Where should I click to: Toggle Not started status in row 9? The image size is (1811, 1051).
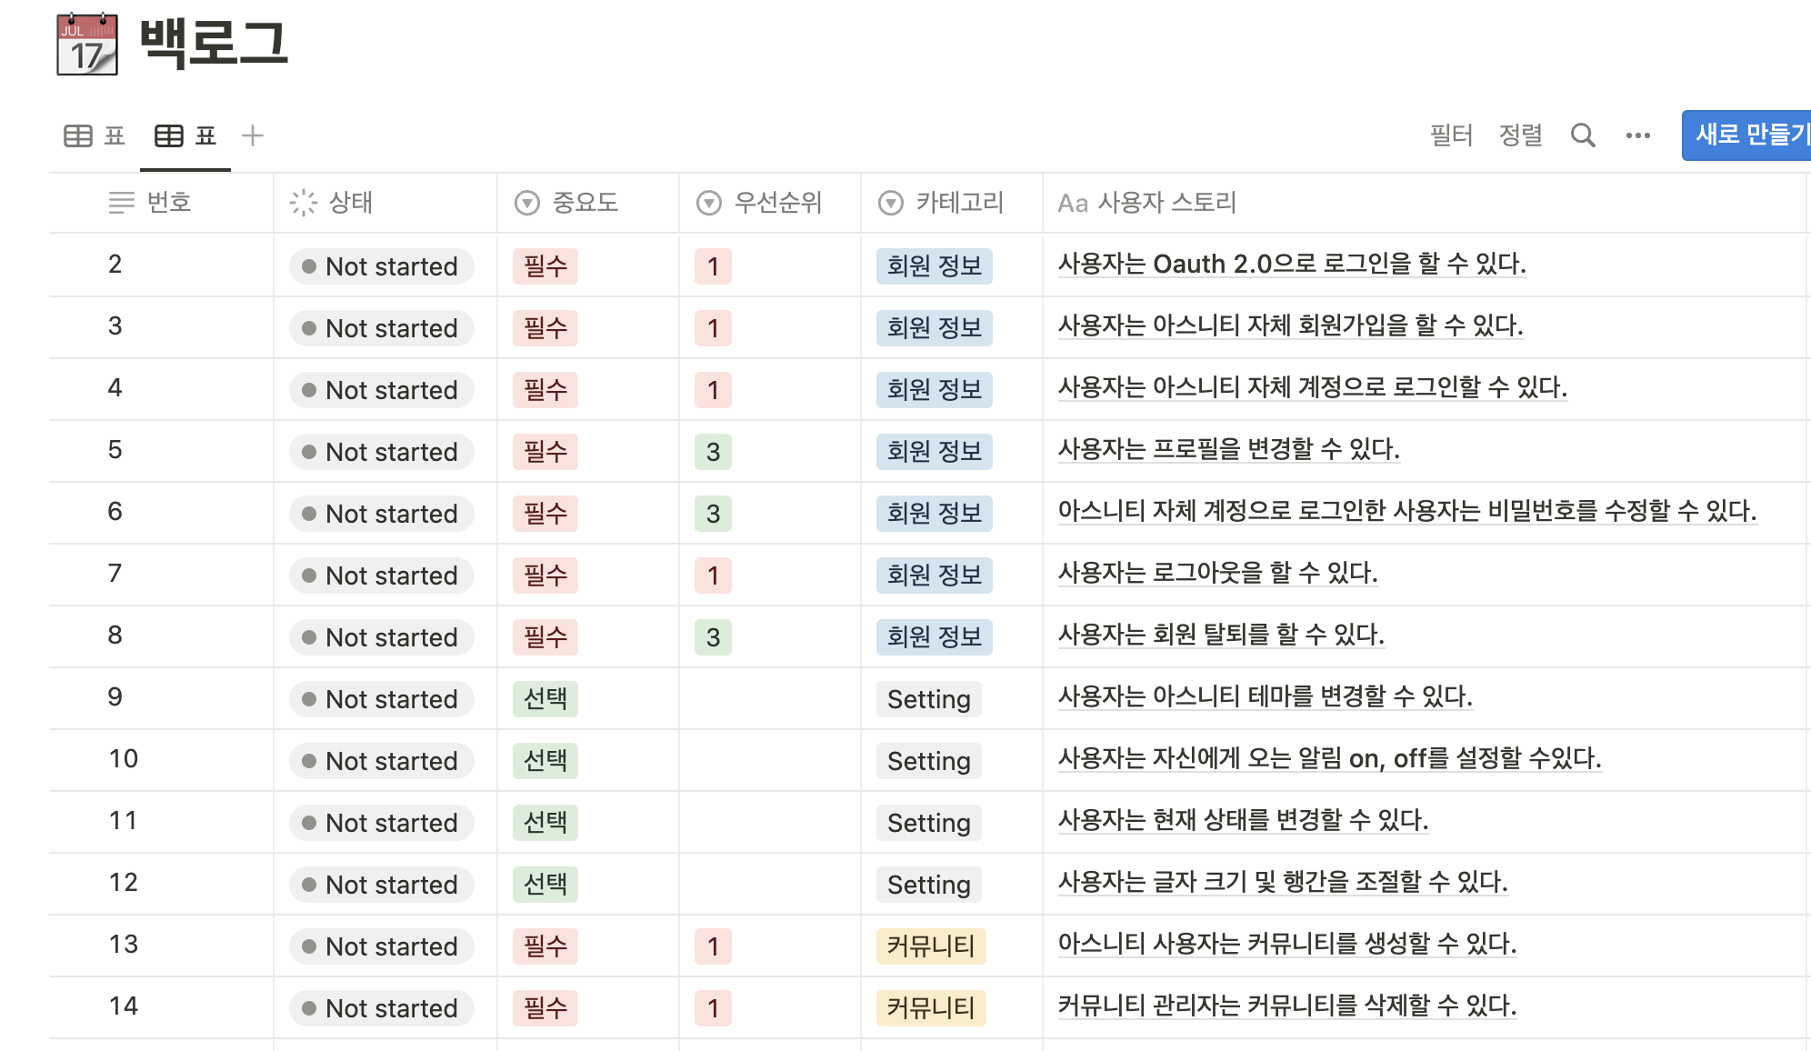point(382,699)
